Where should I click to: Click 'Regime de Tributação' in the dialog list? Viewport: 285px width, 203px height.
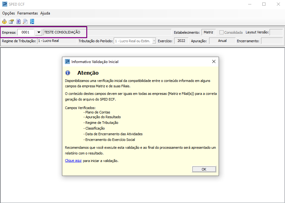click(102, 123)
